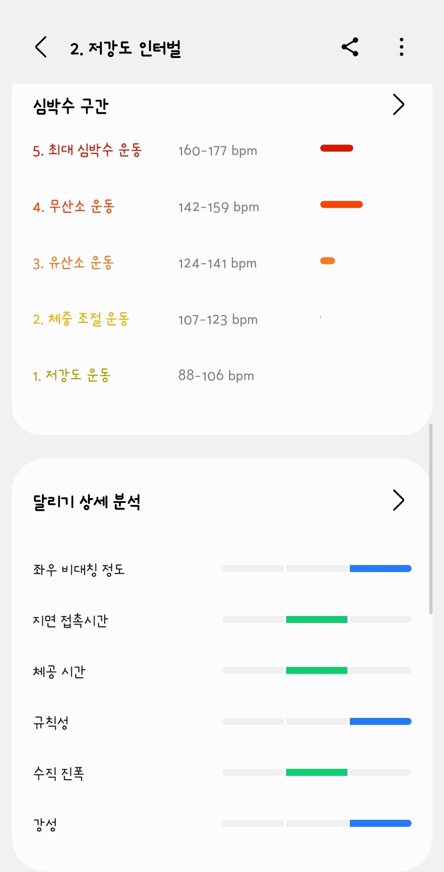Tap the green 수직 진폭 indicator bar

point(317,773)
